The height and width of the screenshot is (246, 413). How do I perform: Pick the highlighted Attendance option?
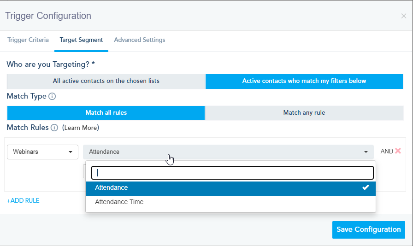(112, 188)
